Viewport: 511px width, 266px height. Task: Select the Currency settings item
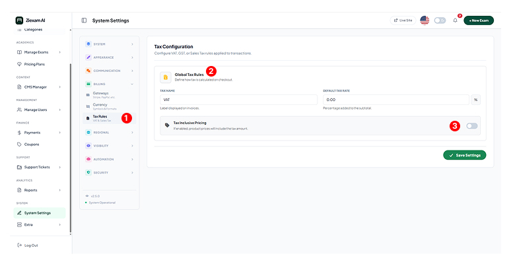(x=100, y=106)
